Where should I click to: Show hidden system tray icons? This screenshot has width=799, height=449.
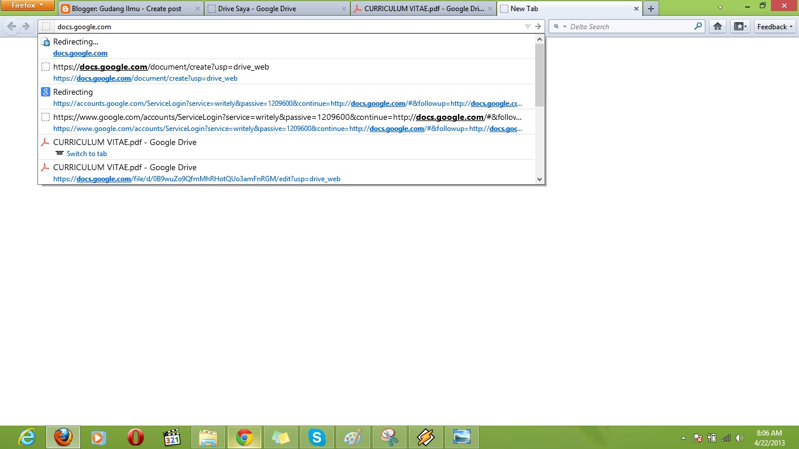pyautogui.click(x=683, y=438)
